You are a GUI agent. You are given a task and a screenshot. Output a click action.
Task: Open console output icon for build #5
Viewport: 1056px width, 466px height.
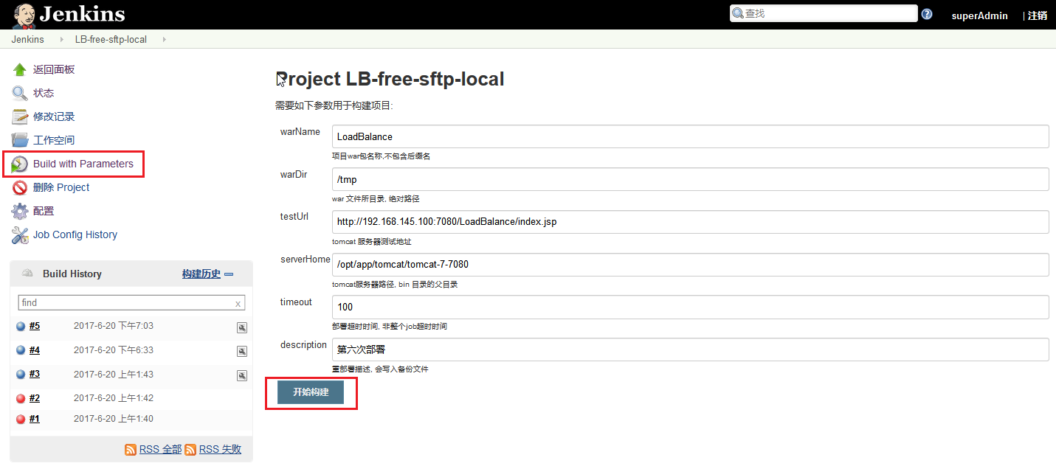click(242, 328)
